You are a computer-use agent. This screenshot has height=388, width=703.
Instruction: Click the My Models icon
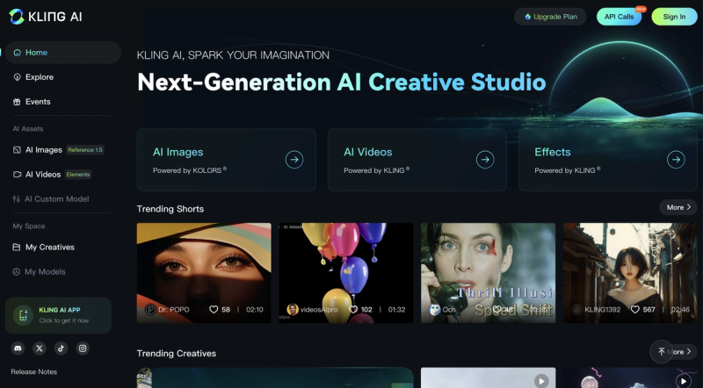click(x=17, y=271)
